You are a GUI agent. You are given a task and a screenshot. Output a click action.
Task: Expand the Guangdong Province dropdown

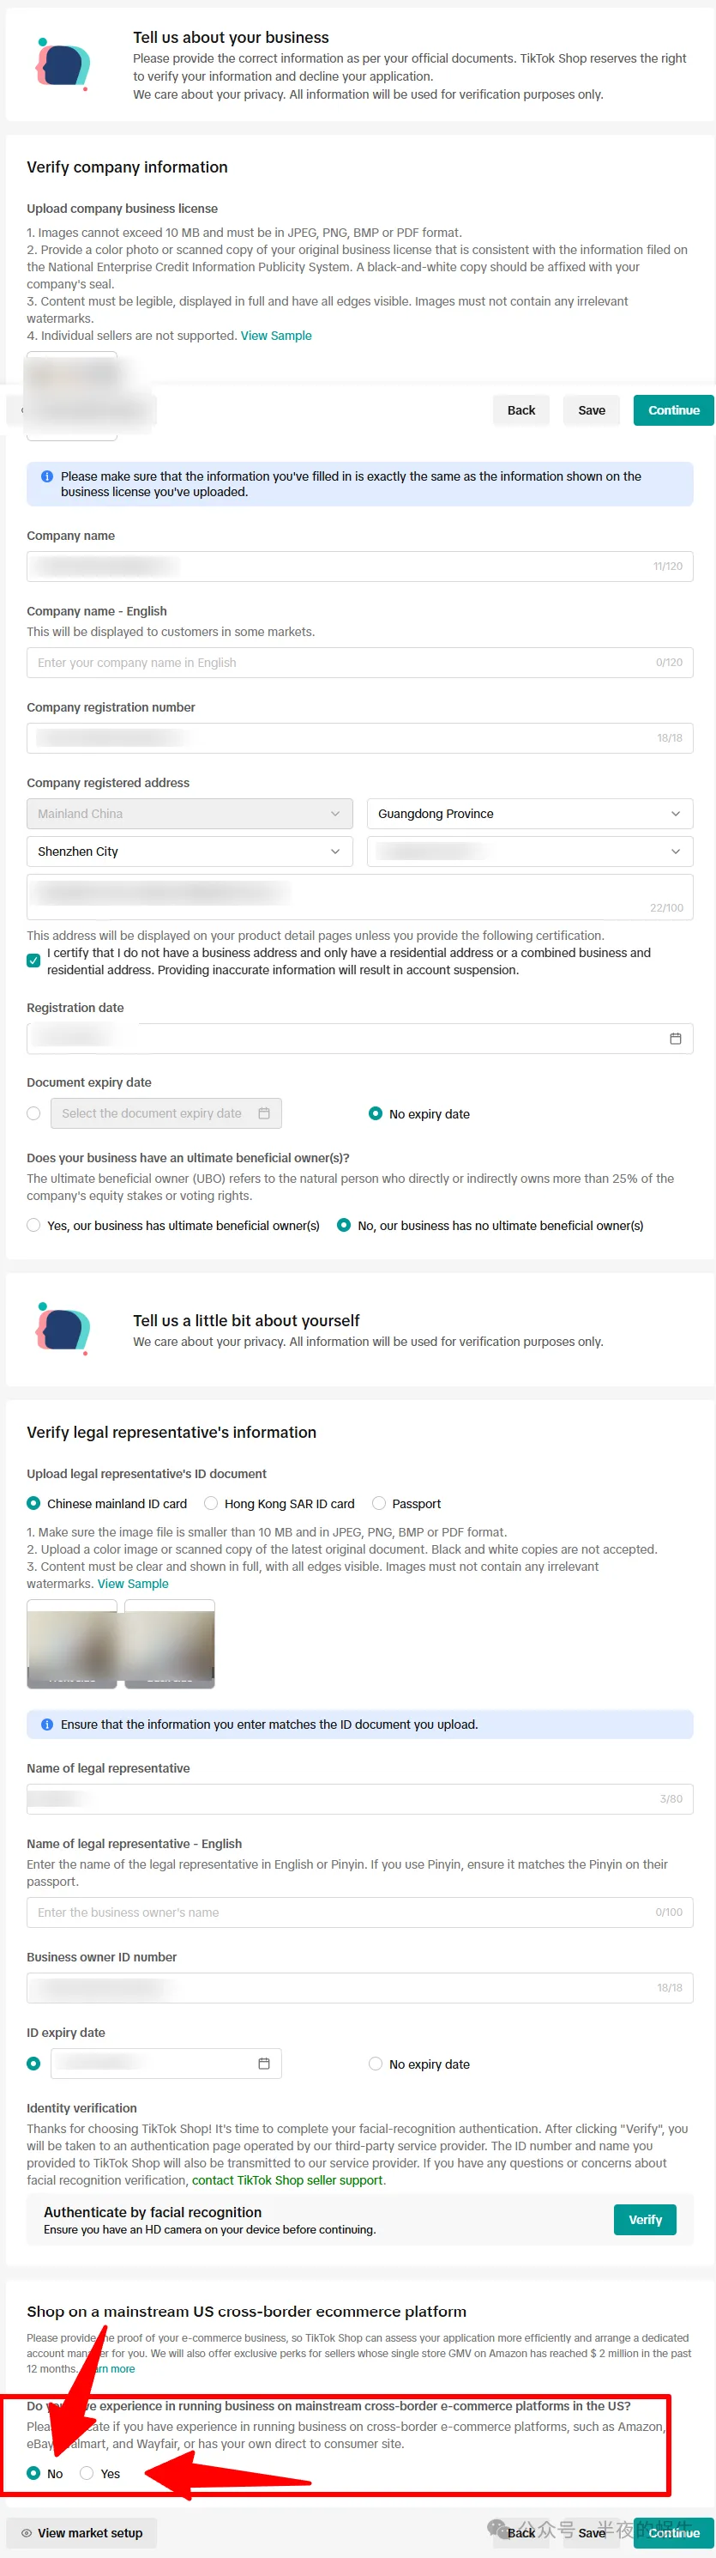530,815
